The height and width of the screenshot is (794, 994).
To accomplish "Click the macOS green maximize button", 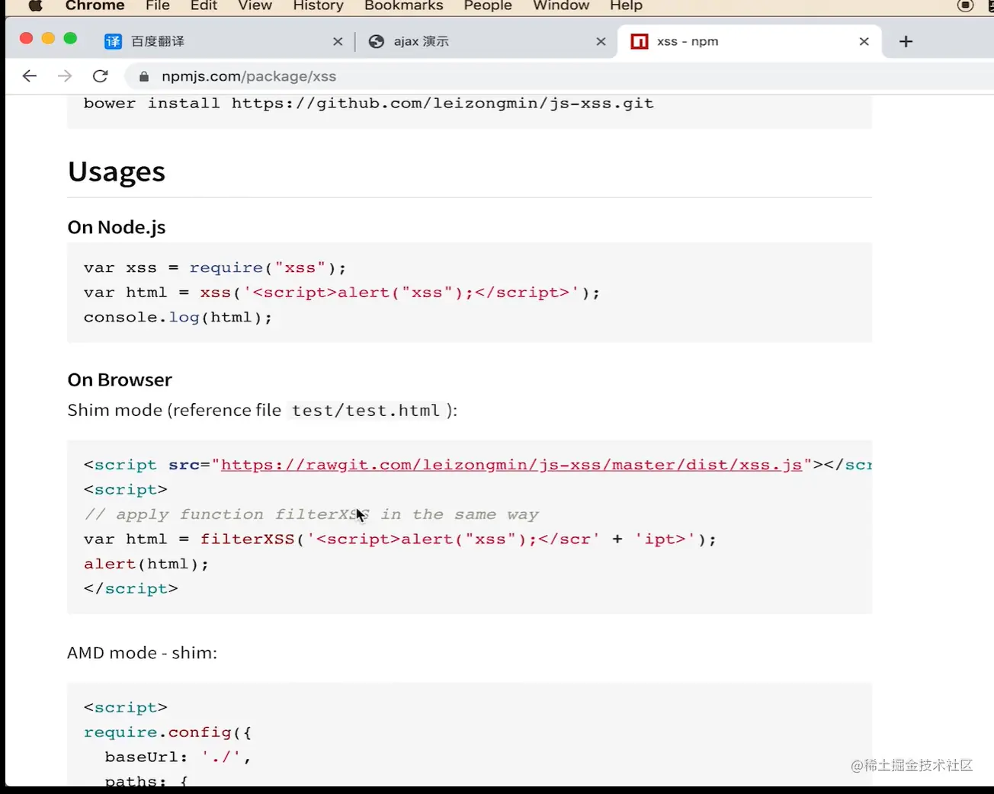I will coord(70,38).
